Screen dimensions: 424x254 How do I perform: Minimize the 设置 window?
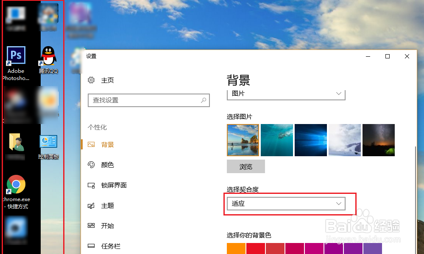368,56
